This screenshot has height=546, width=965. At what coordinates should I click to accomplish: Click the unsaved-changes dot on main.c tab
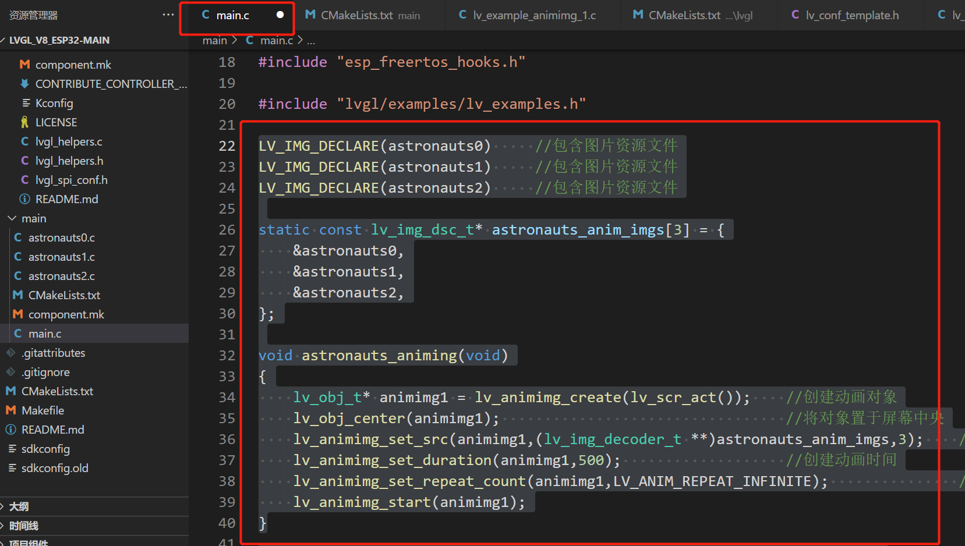tap(280, 15)
